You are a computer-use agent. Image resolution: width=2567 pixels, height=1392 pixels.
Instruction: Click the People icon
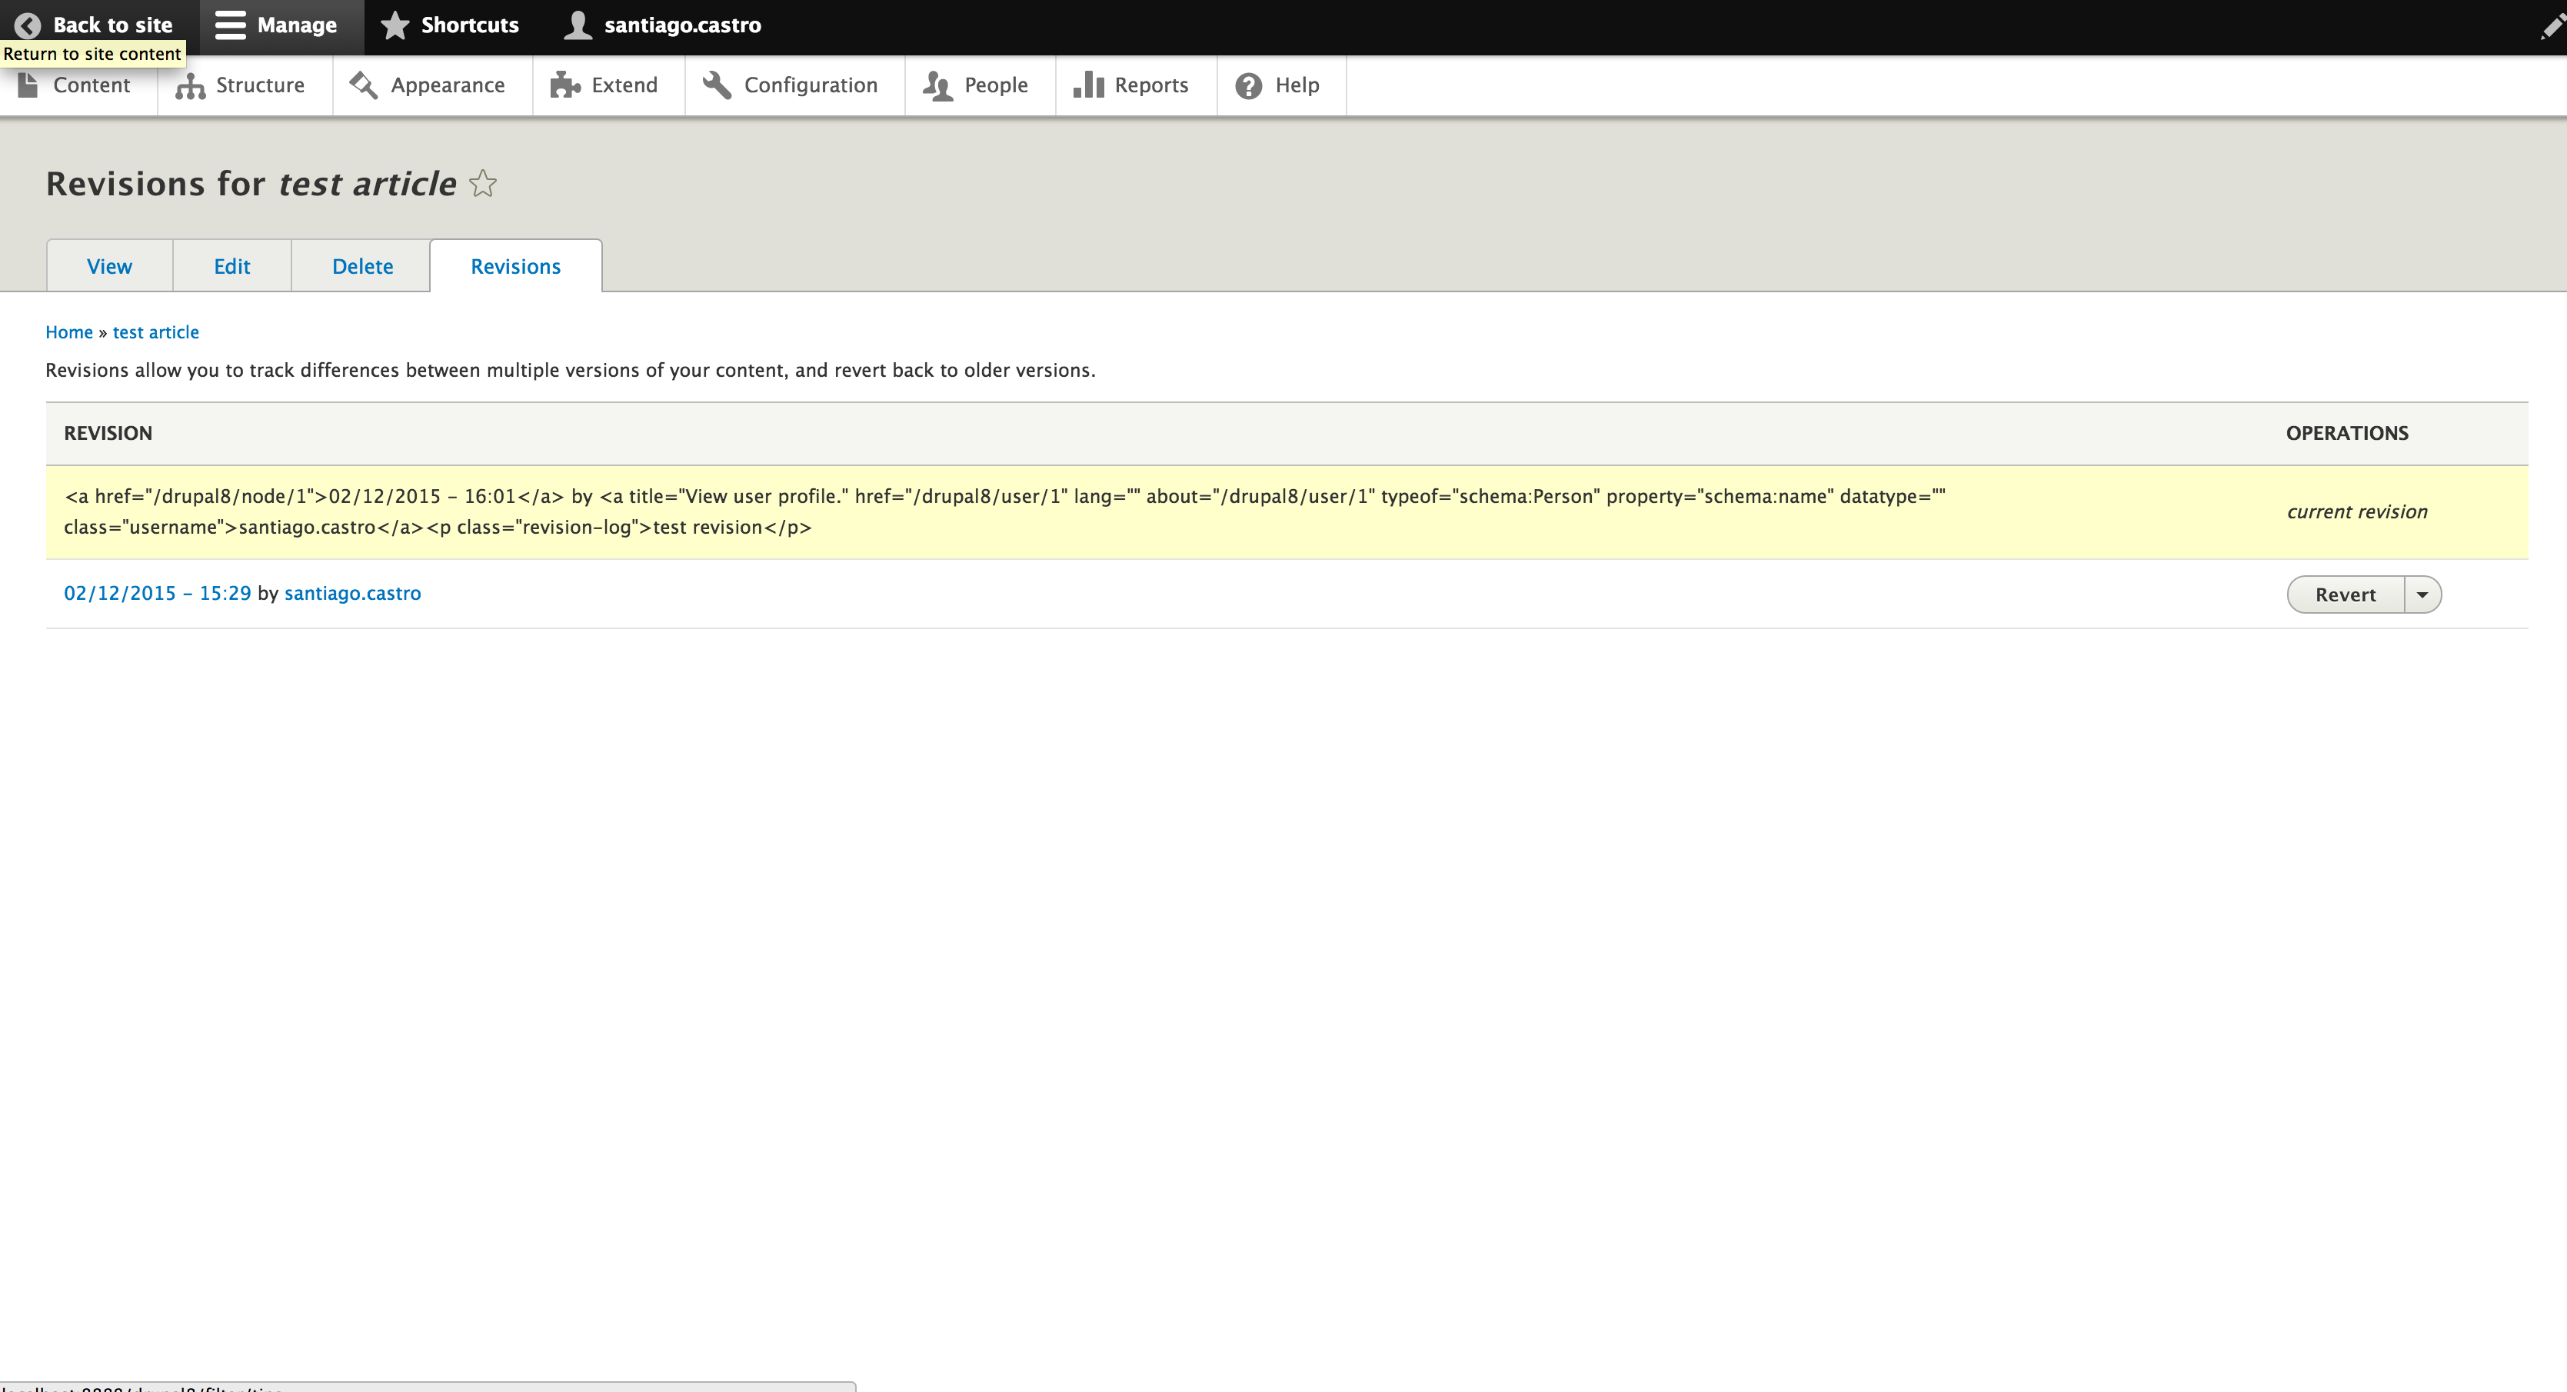[x=937, y=85]
